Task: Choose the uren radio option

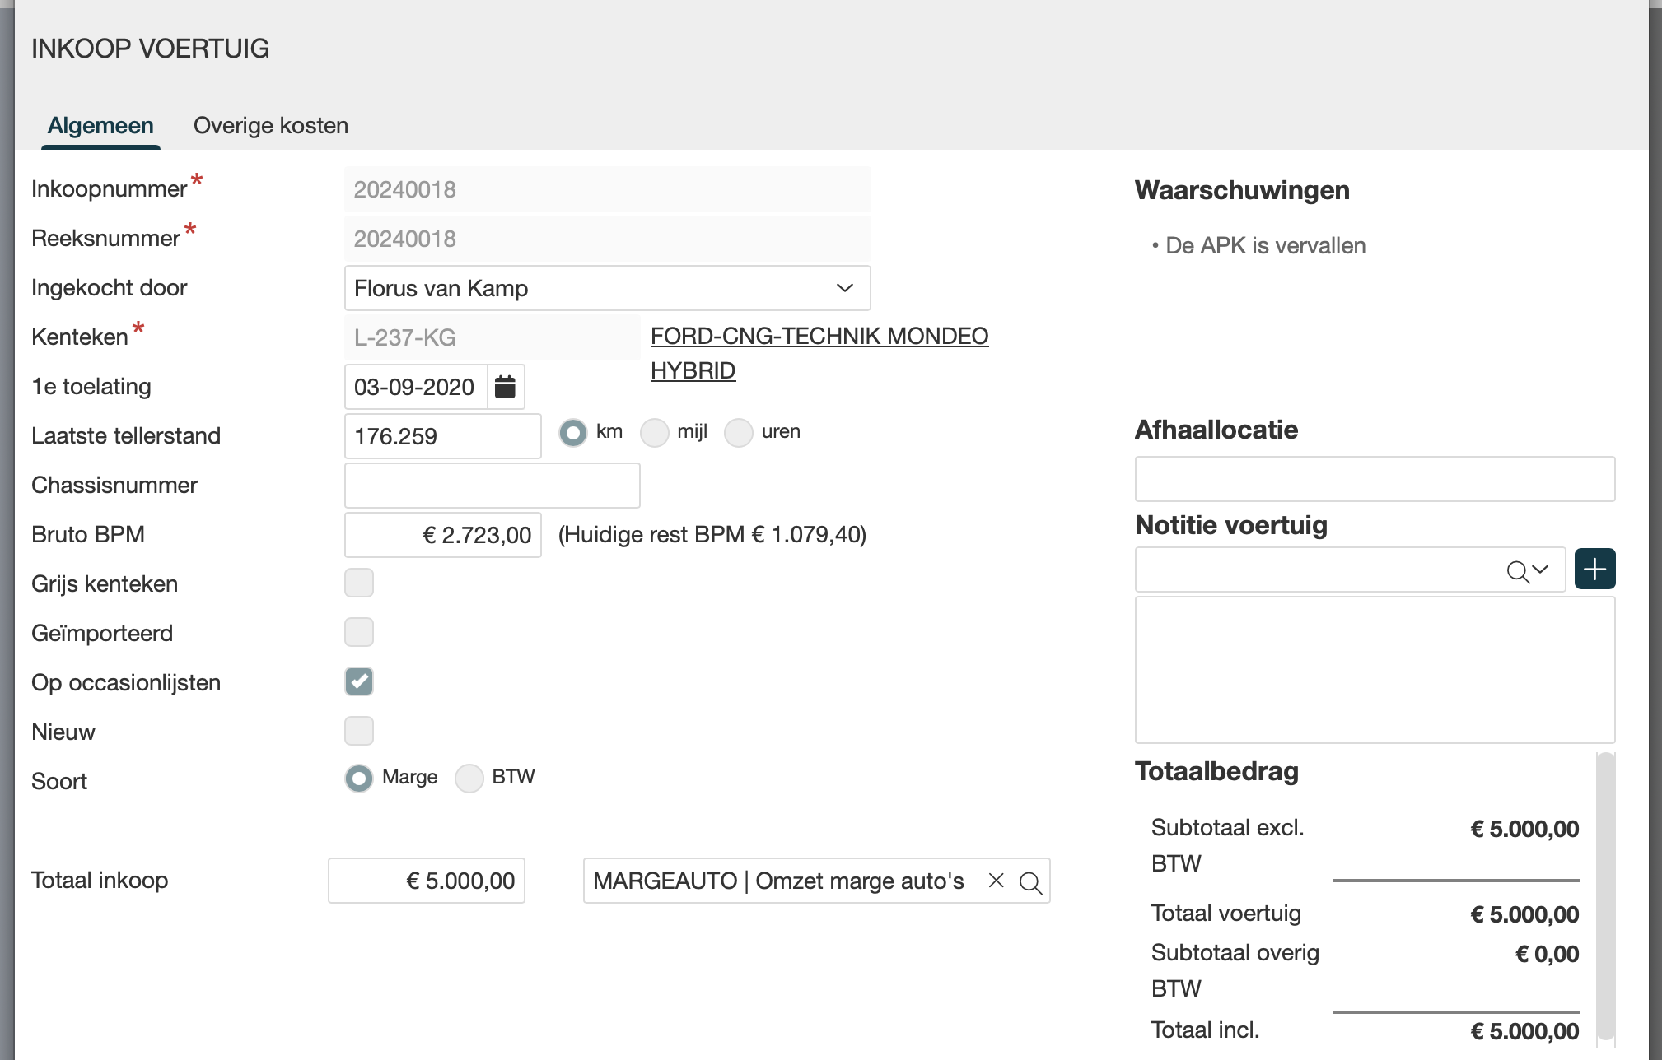Action: [x=739, y=432]
